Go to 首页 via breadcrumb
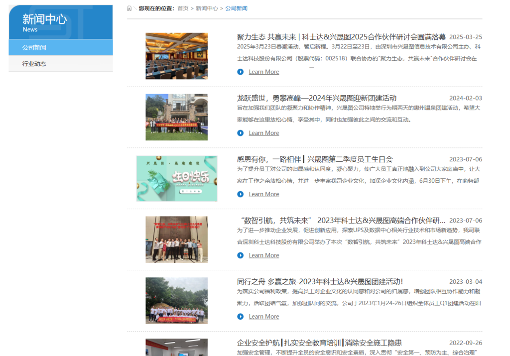 (x=183, y=8)
